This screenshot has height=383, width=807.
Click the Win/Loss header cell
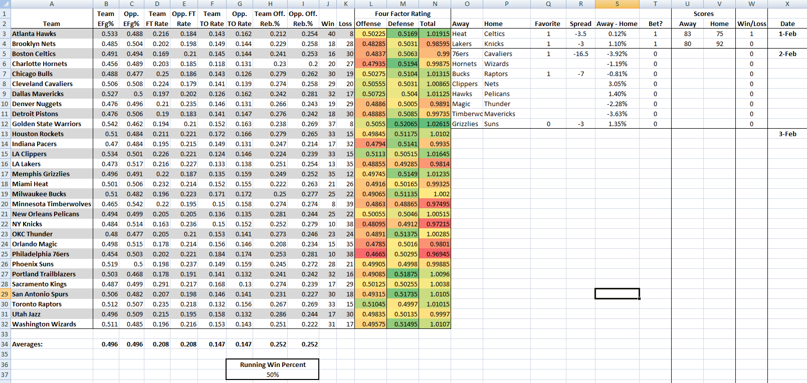[751, 24]
